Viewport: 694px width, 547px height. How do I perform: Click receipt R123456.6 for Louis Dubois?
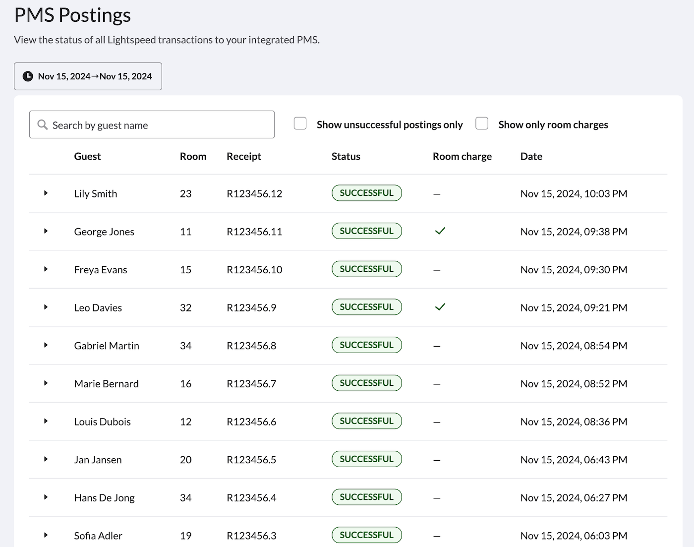click(x=251, y=422)
